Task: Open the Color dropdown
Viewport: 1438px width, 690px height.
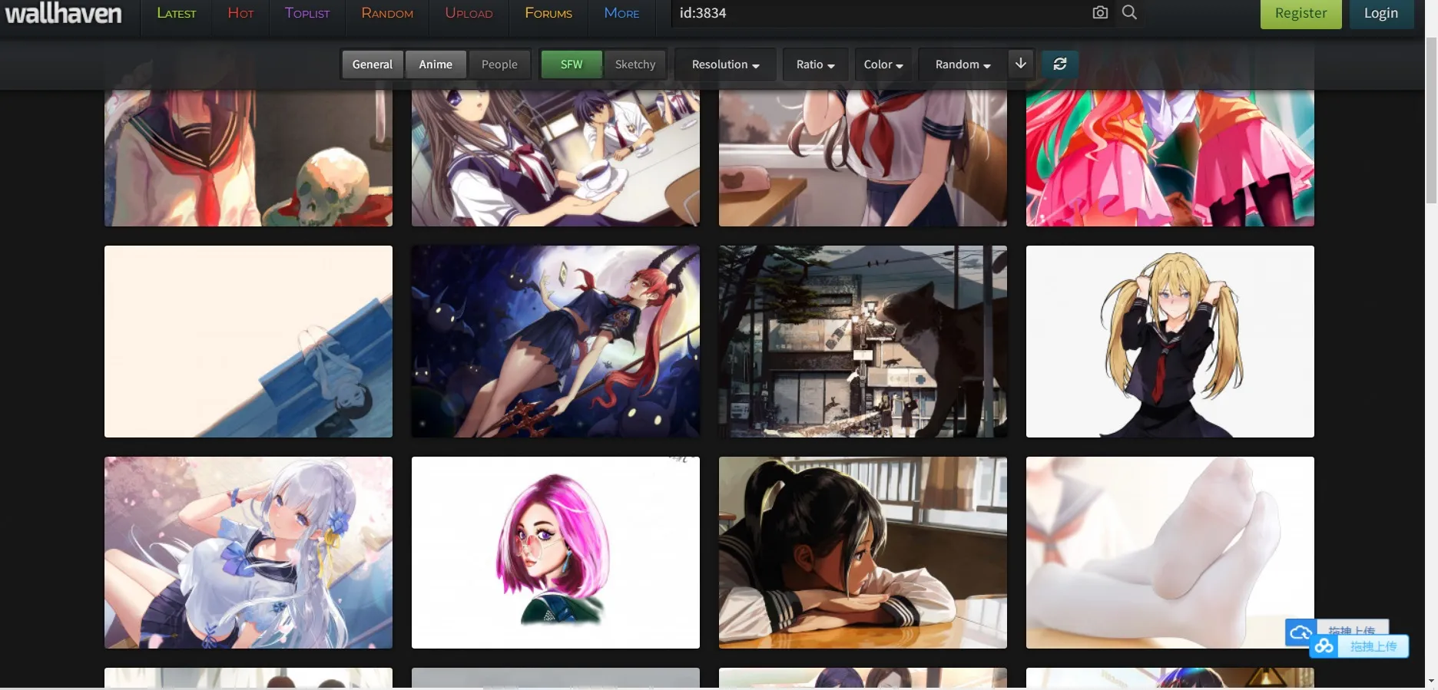Action: [x=883, y=64]
